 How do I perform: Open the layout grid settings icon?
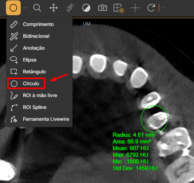click(119, 8)
